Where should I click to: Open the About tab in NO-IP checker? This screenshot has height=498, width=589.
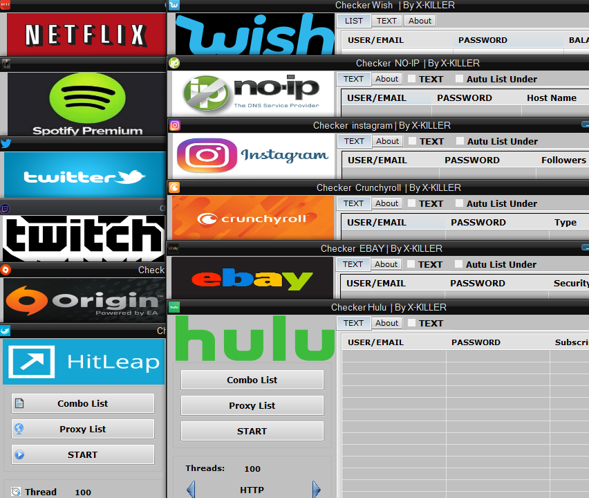click(x=386, y=79)
